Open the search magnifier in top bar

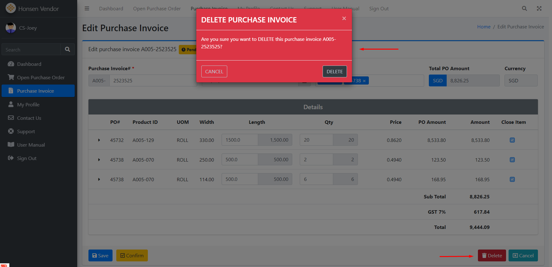pyautogui.click(x=524, y=8)
